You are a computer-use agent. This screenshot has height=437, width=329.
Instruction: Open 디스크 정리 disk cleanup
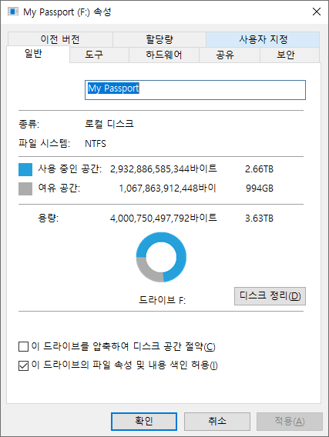(x=270, y=296)
